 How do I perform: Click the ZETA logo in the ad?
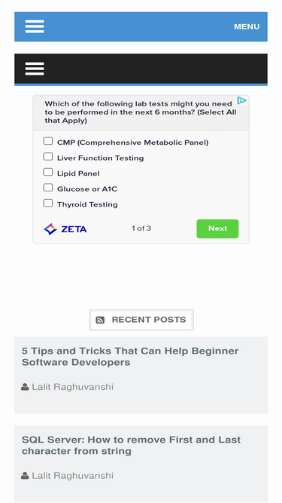click(x=65, y=229)
